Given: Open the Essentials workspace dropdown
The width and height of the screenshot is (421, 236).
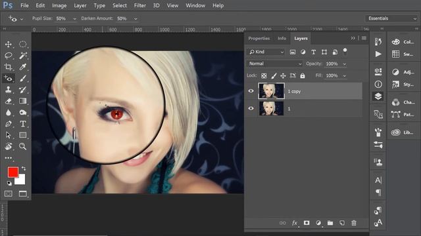Looking at the screenshot, I should (x=391, y=18).
